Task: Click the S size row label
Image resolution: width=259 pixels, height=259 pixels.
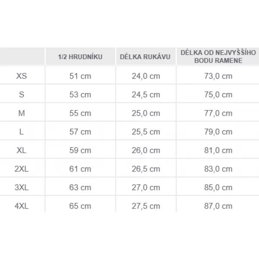Action: coord(22,95)
